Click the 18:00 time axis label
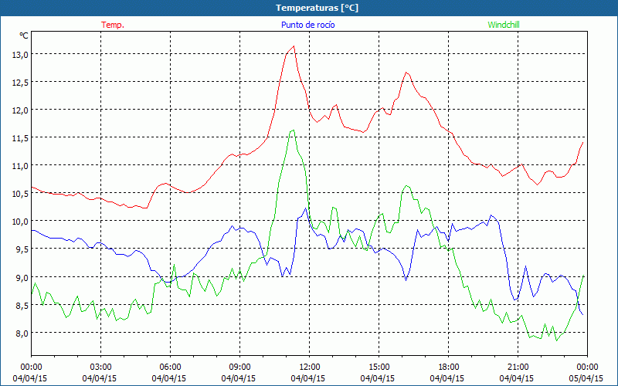 (x=449, y=367)
